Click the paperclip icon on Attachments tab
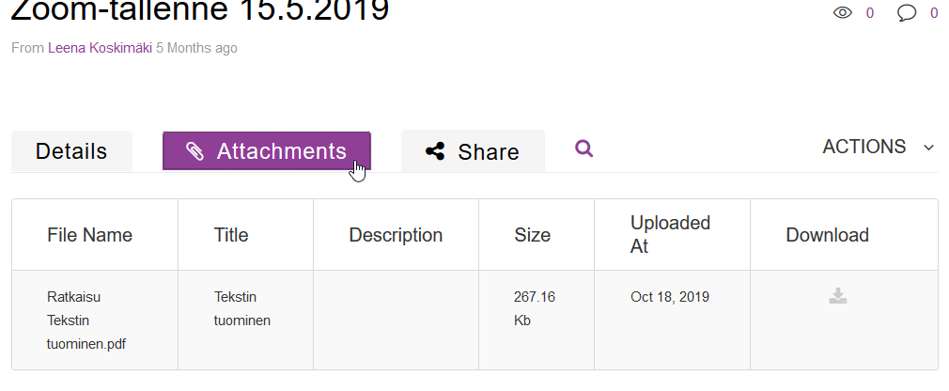Viewport: 949px width, 391px height. coord(194,151)
